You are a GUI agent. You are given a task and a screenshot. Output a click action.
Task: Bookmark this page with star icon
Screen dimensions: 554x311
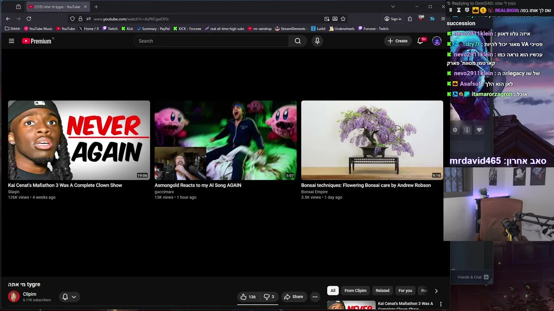[x=343, y=19]
